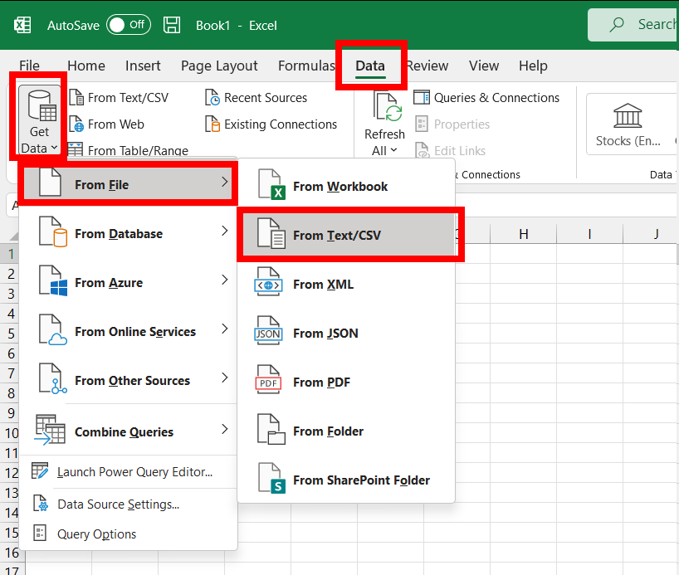Image resolution: width=679 pixels, height=575 pixels.
Task: Go to the Page Layout tab
Action: click(219, 66)
